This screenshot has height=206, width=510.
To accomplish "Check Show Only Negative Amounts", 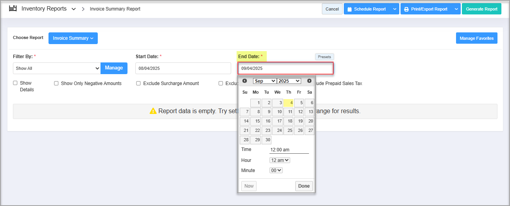I will coord(56,83).
